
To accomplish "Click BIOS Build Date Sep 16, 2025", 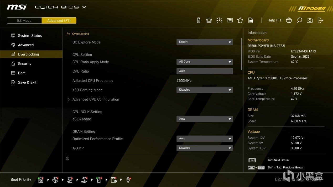I will [300, 57].
